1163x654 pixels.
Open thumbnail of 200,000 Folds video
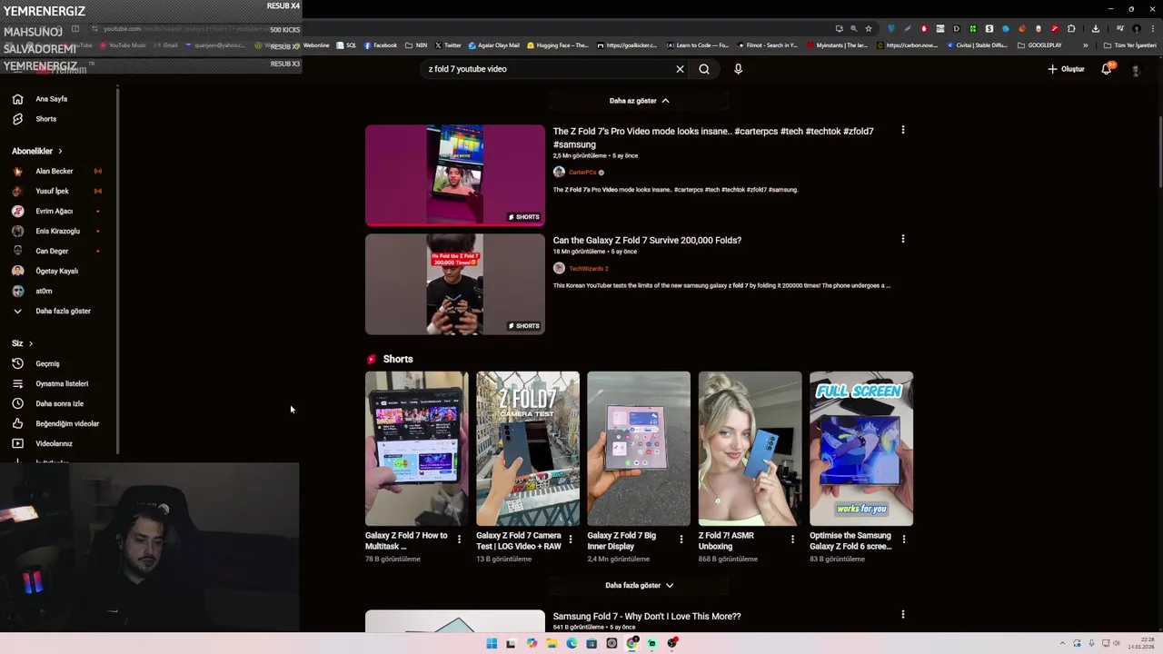pyautogui.click(x=455, y=284)
